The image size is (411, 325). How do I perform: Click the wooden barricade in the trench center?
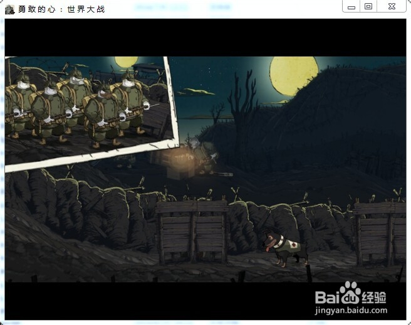(x=192, y=231)
